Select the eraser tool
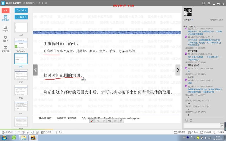Image resolution: width=226 pixels, height=141 pixels. [x=104, y=121]
